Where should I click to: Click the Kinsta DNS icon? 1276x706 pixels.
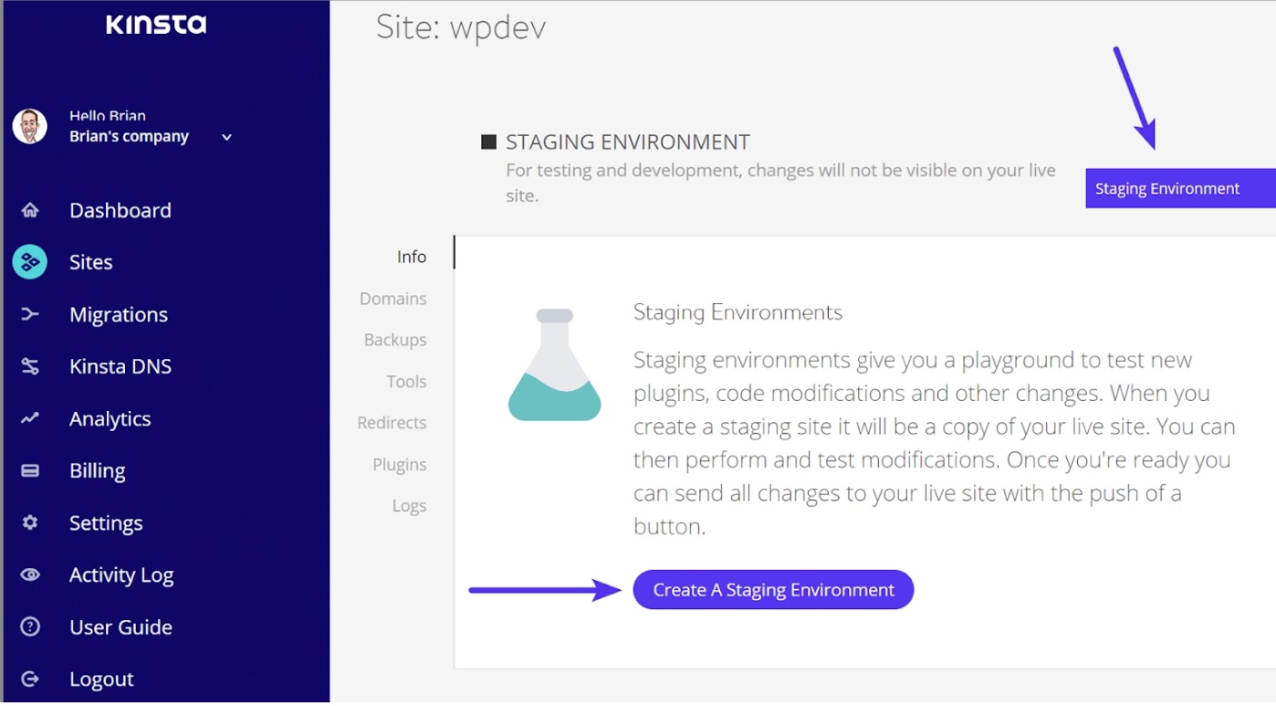point(30,366)
